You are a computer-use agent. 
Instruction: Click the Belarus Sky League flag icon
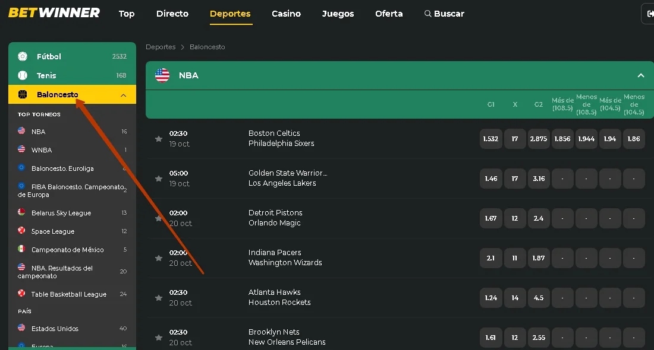(21, 212)
